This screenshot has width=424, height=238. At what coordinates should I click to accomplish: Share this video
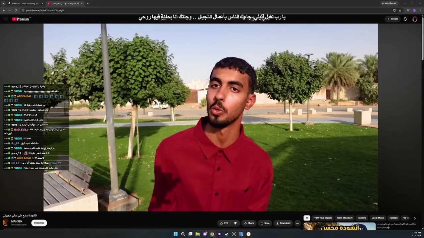249,223
